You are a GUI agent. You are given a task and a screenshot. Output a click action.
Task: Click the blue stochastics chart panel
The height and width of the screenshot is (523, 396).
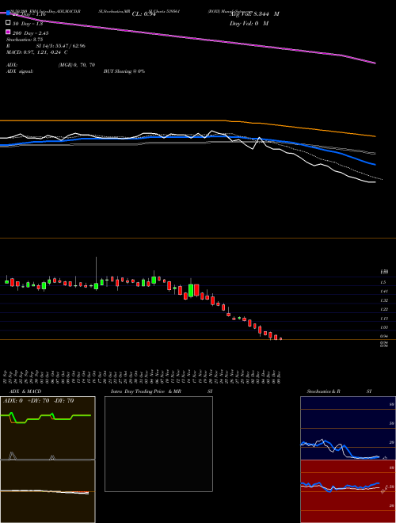coord(348,428)
